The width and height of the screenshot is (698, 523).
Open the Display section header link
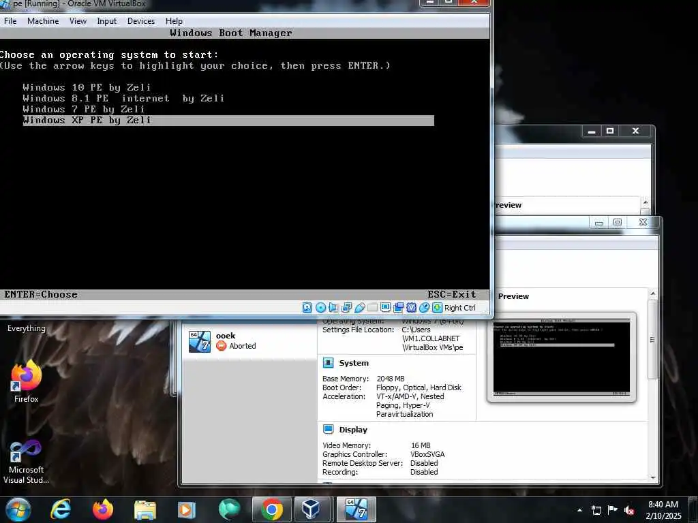[353, 430]
